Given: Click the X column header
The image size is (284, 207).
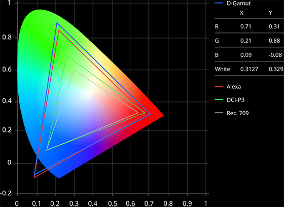Looking at the screenshot, I should click(241, 13).
